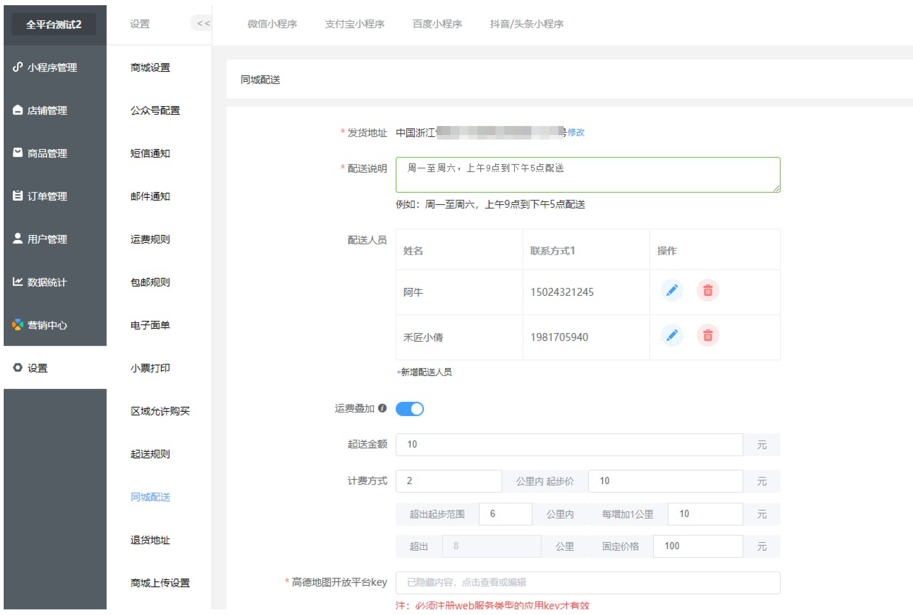
Task: Click 修改 link next to shipping address
Action: (x=576, y=132)
